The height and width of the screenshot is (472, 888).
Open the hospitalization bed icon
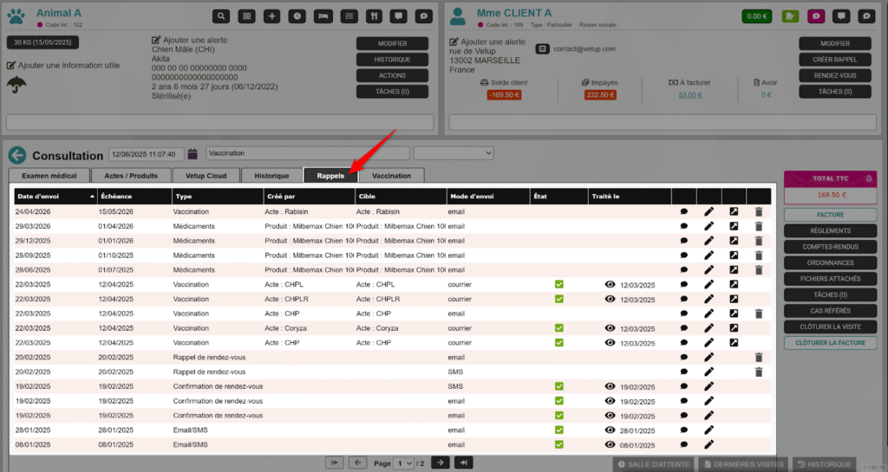(x=323, y=16)
